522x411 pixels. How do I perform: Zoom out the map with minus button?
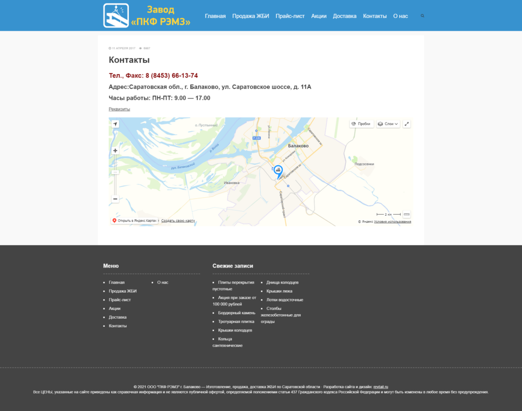point(115,199)
